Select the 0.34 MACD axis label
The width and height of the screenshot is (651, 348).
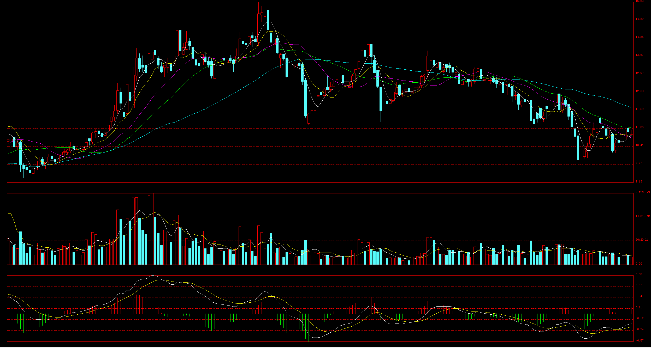(639, 296)
